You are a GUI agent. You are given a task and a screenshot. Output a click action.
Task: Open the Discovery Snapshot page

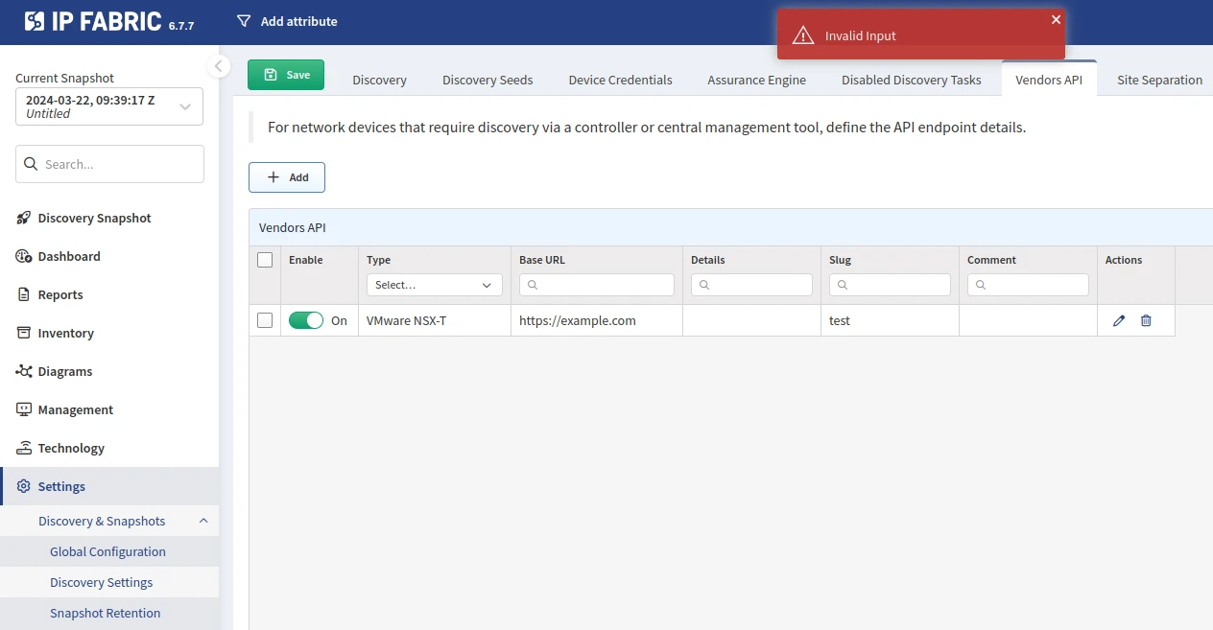click(93, 218)
